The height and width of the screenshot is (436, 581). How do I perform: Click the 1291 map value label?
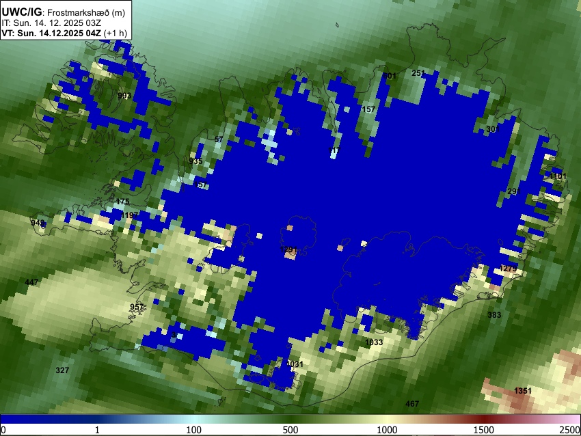tap(288, 249)
